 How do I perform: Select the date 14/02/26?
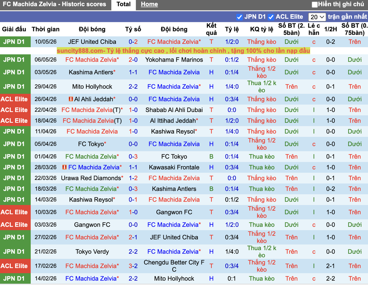tap(46, 279)
